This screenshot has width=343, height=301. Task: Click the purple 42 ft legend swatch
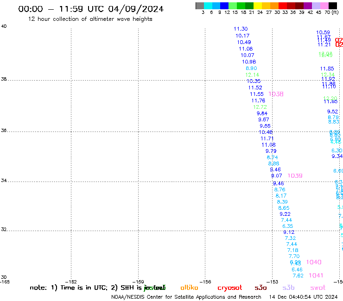tap(308, 6)
